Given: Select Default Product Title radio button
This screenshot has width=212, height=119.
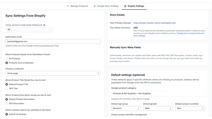Looking at the screenshot, I should pos(7,84).
